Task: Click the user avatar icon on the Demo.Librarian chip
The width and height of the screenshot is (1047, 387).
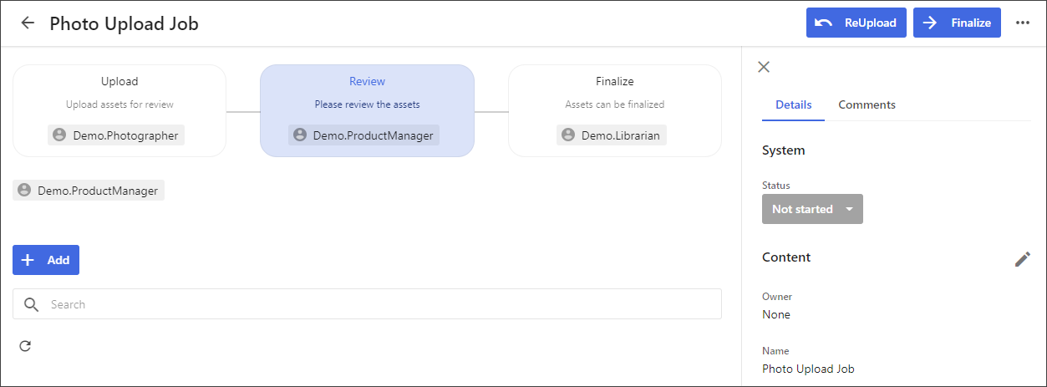Action: [x=568, y=135]
